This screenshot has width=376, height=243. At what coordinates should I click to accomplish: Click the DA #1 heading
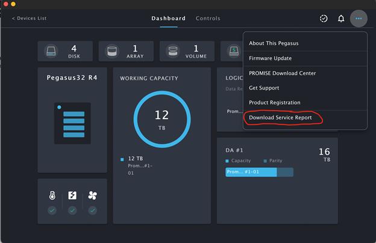point(234,150)
